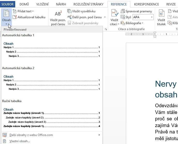Click the ruler indent marker
The image size is (178, 144).
(x=155, y=35)
